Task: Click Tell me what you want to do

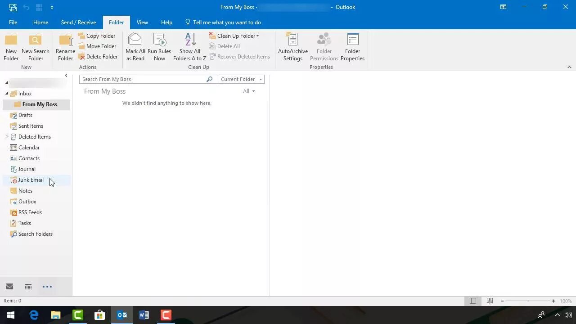Action: point(223,22)
